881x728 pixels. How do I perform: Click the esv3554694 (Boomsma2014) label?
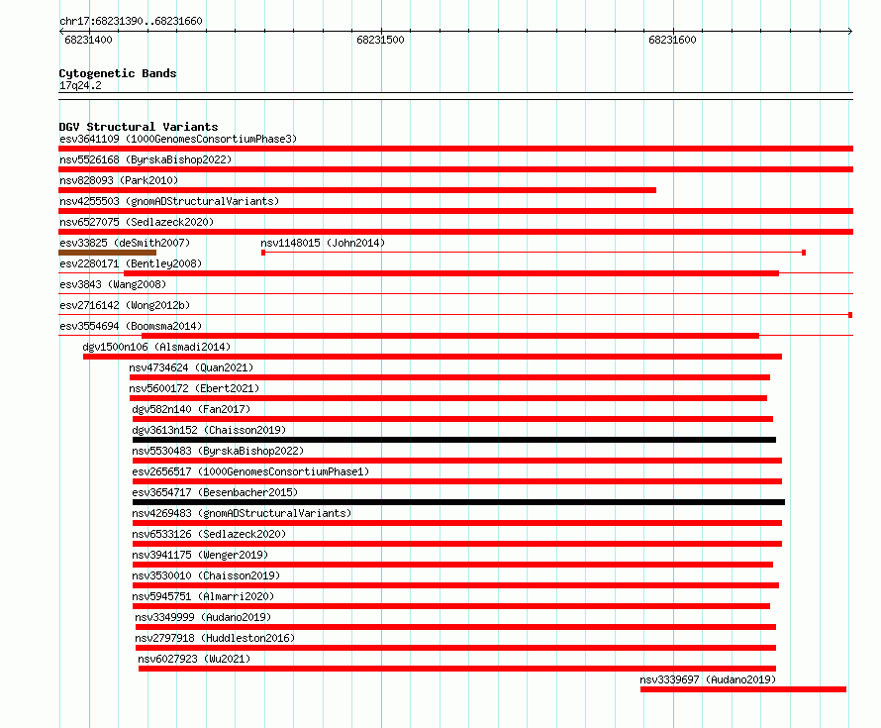(x=131, y=326)
